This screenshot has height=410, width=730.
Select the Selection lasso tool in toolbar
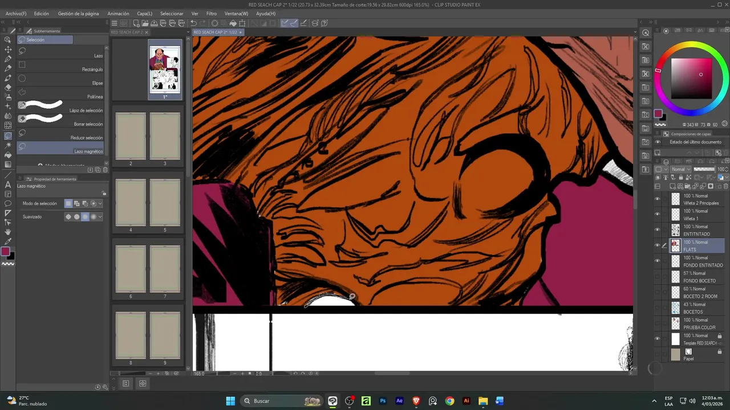coord(8,136)
